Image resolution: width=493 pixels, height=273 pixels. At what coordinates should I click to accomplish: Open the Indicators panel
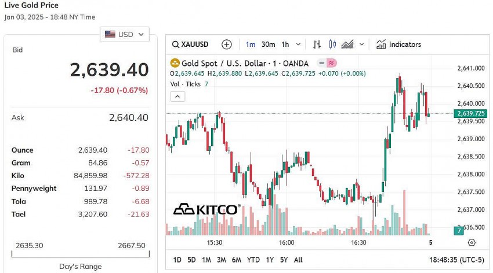pyautogui.click(x=398, y=45)
